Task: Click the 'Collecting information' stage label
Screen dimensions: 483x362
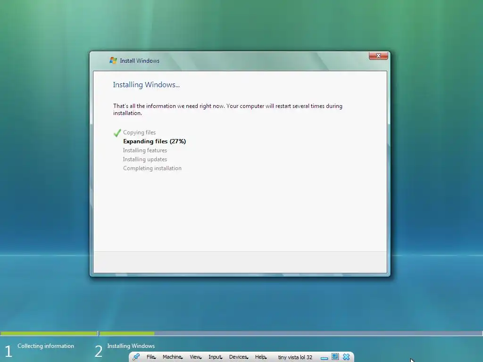Action: tap(46, 346)
